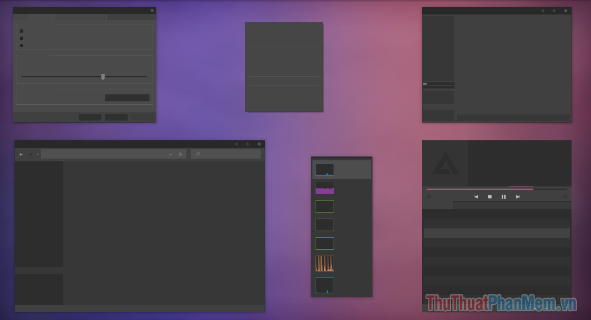Tick the top checkbox in settings dialog
591x320 pixels.
21,31
